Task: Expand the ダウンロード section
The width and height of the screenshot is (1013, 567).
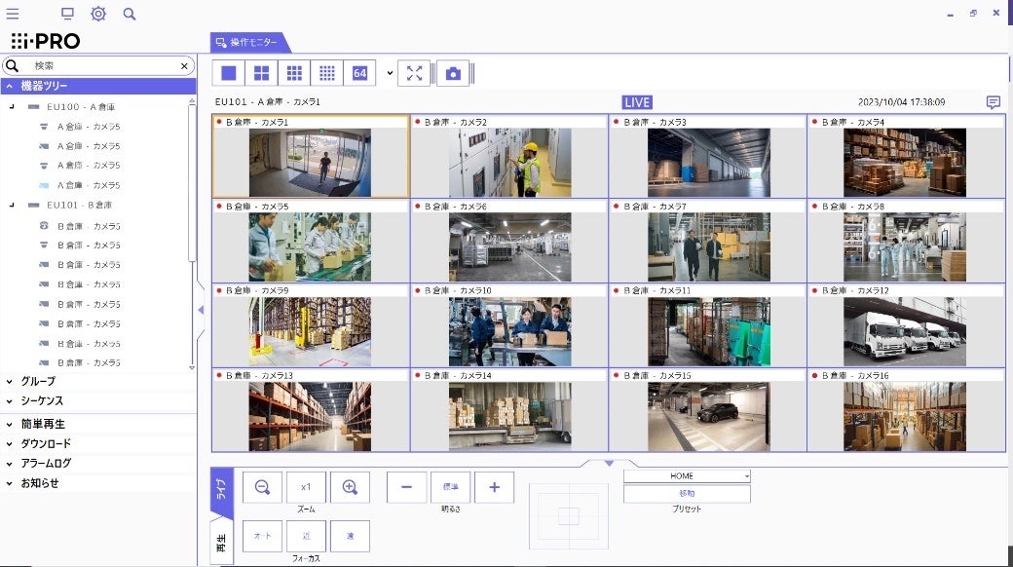Action: click(x=98, y=443)
